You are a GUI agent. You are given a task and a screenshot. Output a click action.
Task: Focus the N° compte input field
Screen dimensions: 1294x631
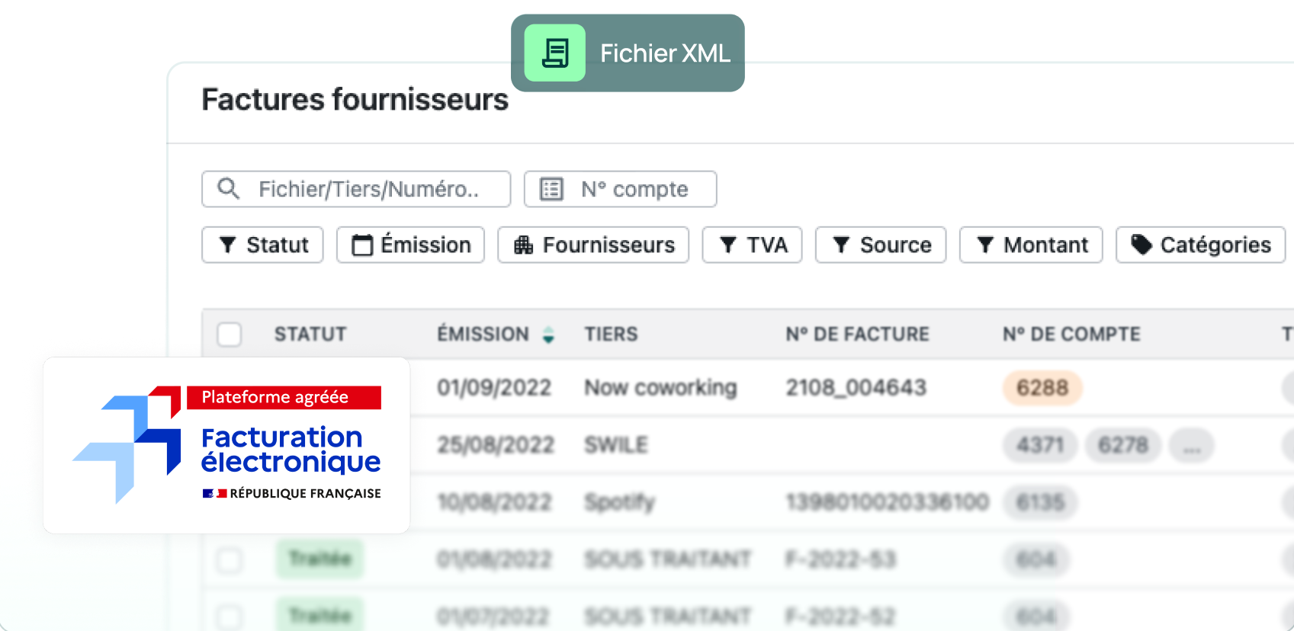click(x=620, y=189)
